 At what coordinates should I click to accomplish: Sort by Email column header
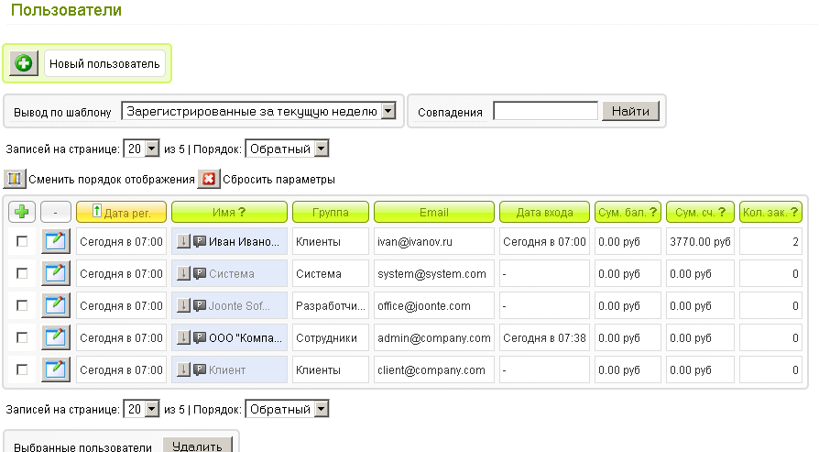[434, 212]
